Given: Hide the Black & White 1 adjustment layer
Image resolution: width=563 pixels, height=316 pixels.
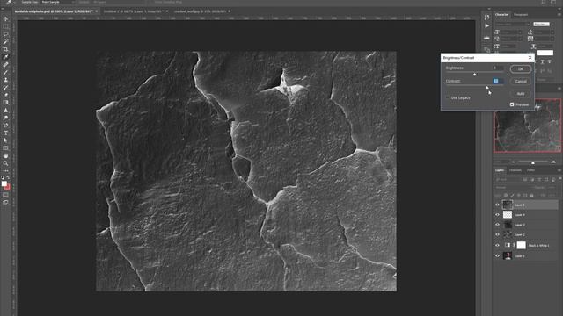Looking at the screenshot, I should click(x=497, y=246).
